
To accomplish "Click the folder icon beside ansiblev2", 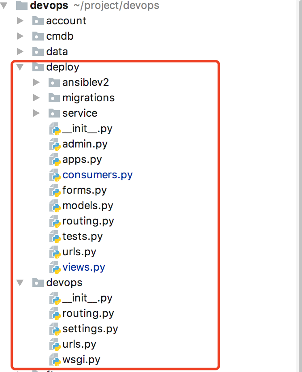I will coord(54,83).
